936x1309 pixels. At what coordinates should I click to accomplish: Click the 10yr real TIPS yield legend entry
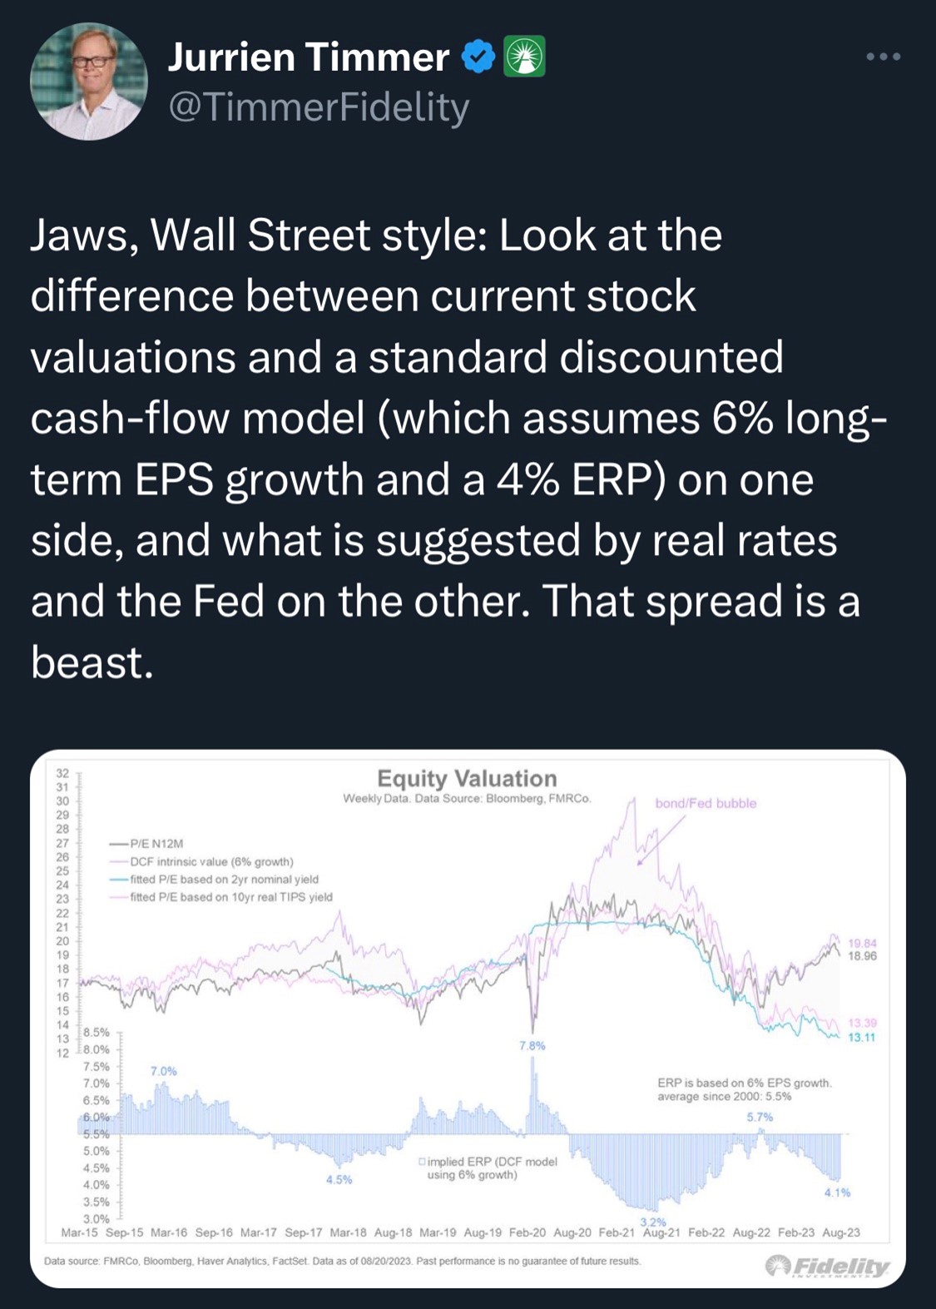tap(230, 897)
